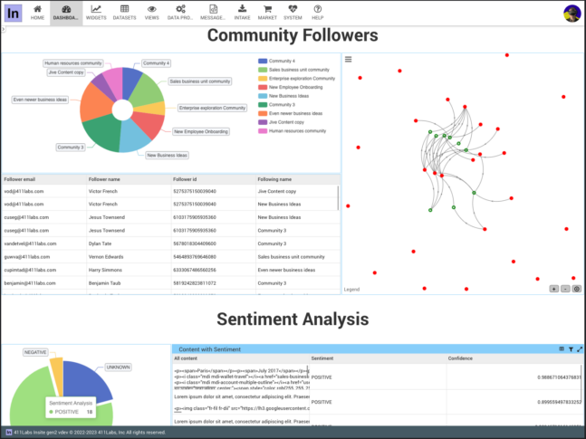The height and width of the screenshot is (439, 586).
Task: Open Data Processing gears icon
Action: pyautogui.click(x=181, y=9)
